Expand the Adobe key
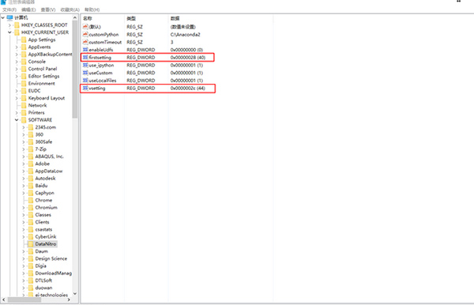This screenshot has height=305, width=474. [x=23, y=164]
